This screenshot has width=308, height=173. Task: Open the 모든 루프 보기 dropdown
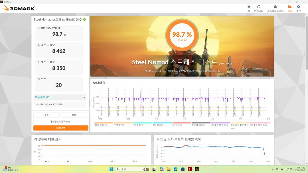click(x=60, y=97)
